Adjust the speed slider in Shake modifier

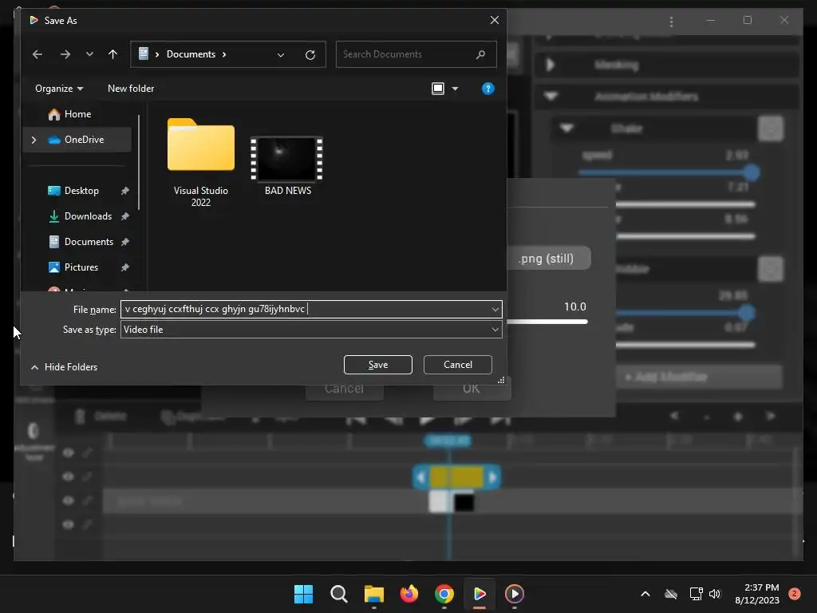click(751, 172)
